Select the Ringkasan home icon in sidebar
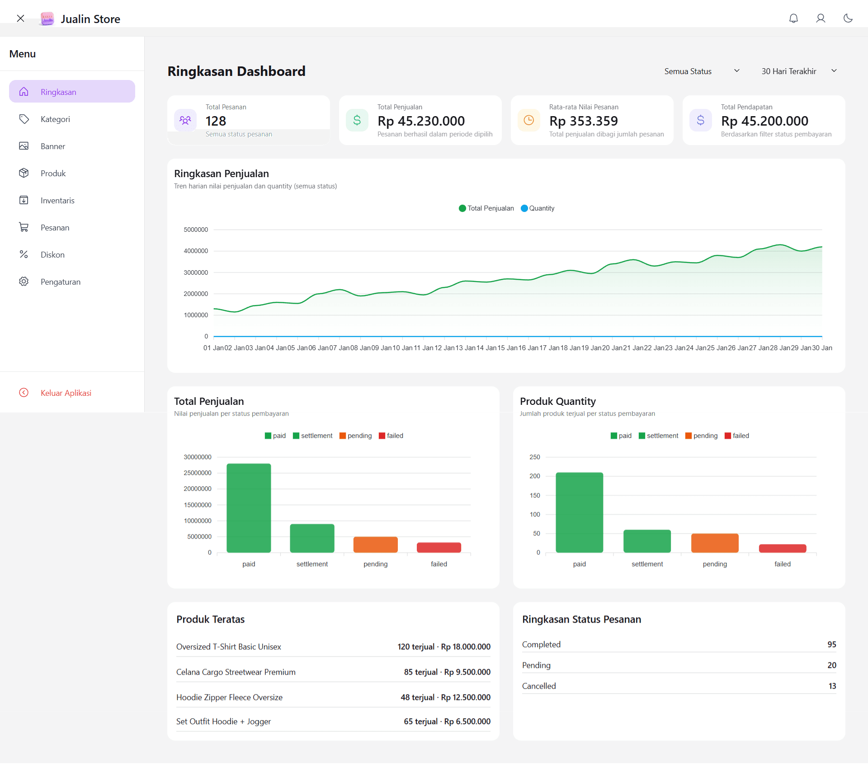Image resolution: width=868 pixels, height=765 pixels. (24, 91)
